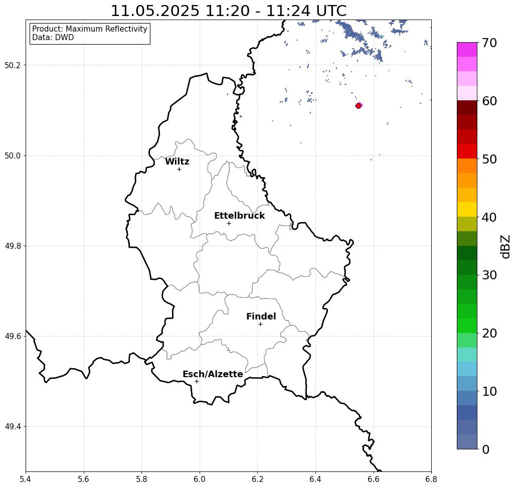Click the 40 tick label on colorbar
The image size is (516, 488).
[x=489, y=217]
